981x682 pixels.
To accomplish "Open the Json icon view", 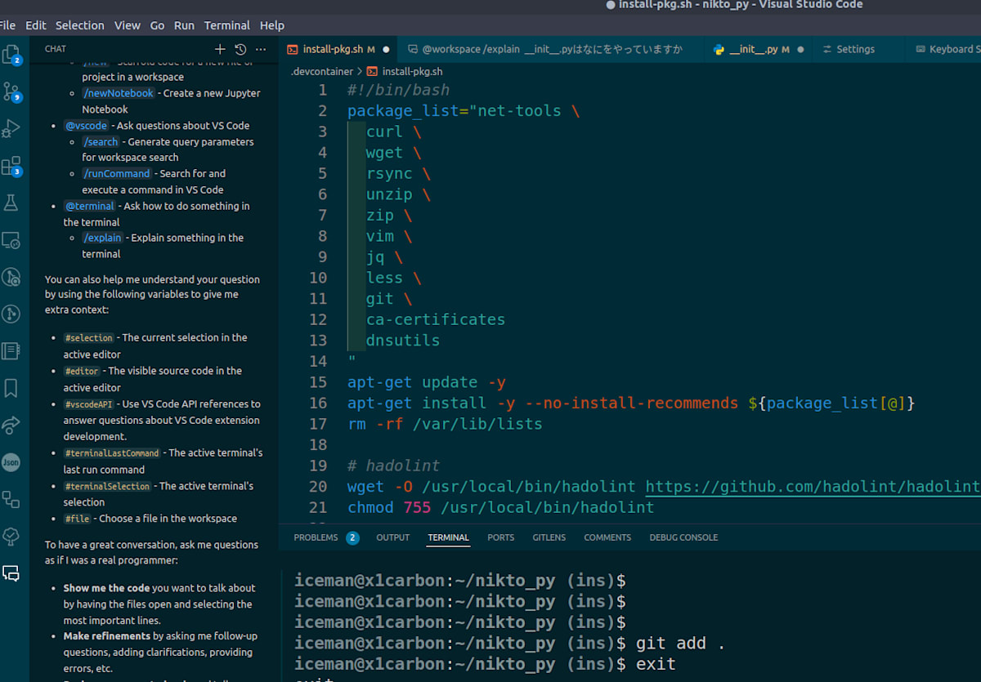I will 11,462.
